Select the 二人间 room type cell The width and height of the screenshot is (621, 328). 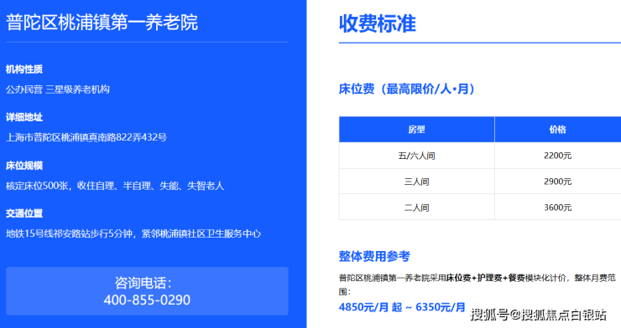(x=416, y=208)
